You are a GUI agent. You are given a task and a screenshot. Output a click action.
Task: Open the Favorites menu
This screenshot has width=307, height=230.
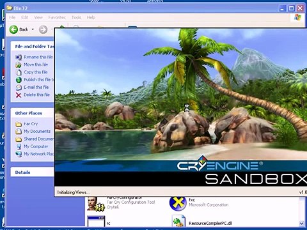click(x=57, y=17)
